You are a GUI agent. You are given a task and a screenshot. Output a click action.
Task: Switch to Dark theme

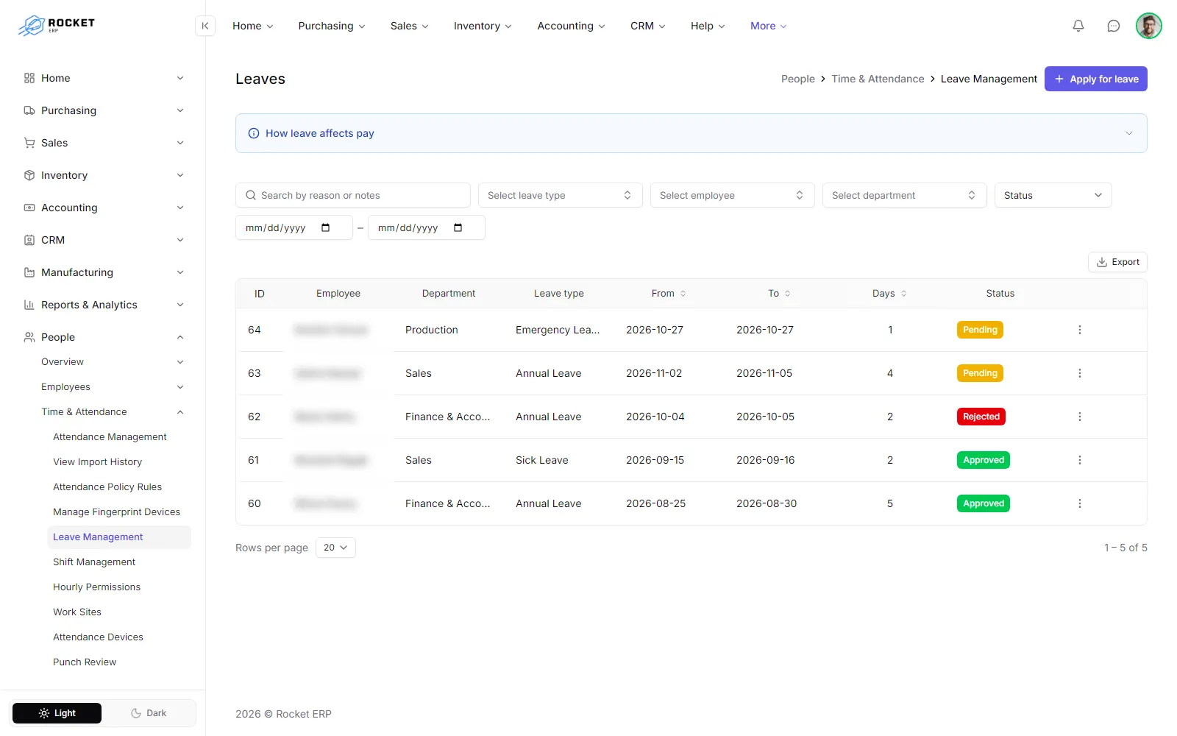point(149,713)
